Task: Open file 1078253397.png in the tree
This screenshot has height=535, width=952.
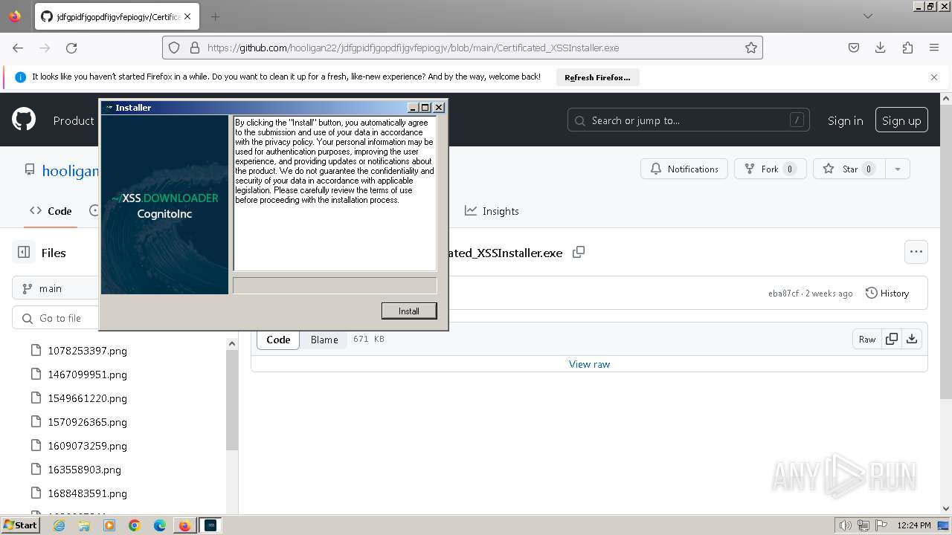Action: pyautogui.click(x=87, y=351)
